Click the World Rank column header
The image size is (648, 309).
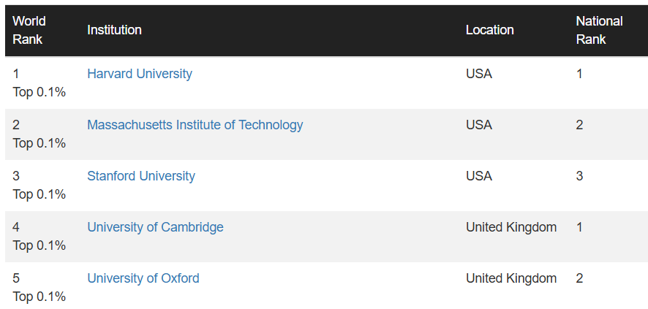coord(29,30)
